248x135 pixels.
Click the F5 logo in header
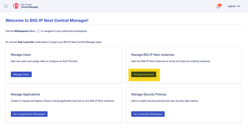(x=16, y=6)
